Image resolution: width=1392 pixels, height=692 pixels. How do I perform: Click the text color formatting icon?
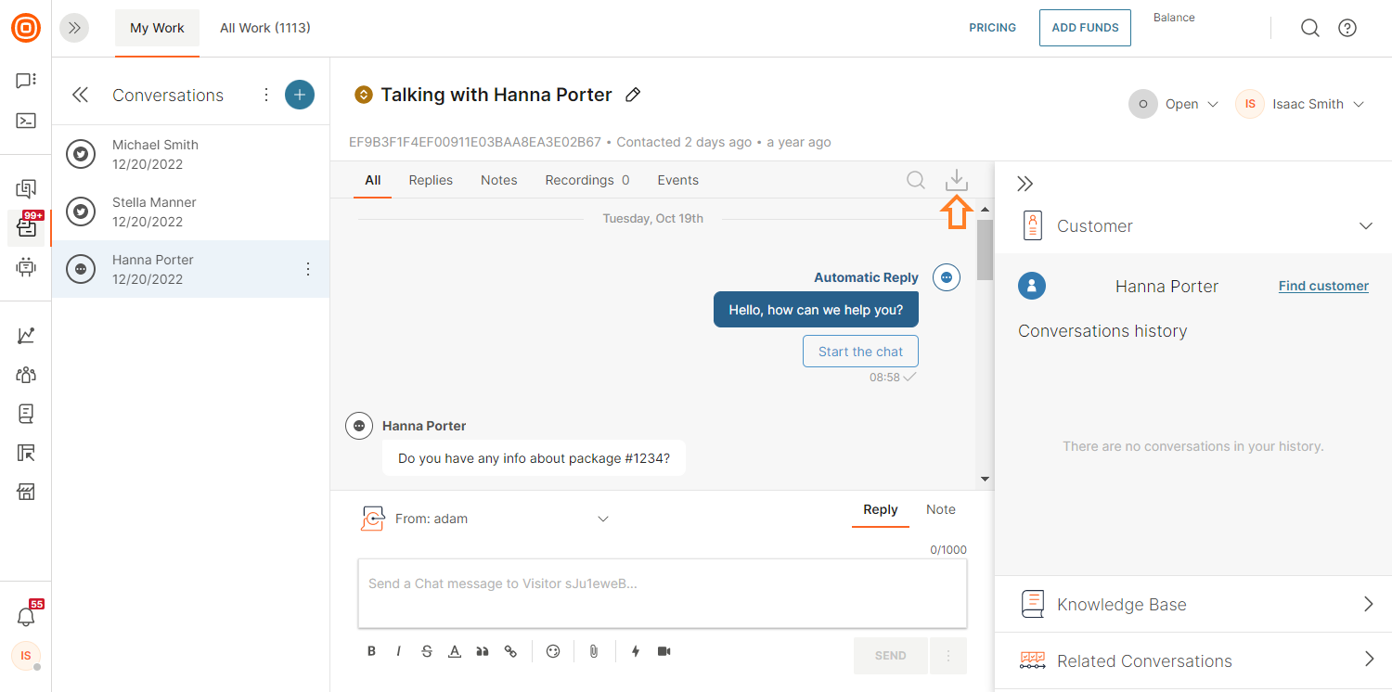[x=455, y=651]
